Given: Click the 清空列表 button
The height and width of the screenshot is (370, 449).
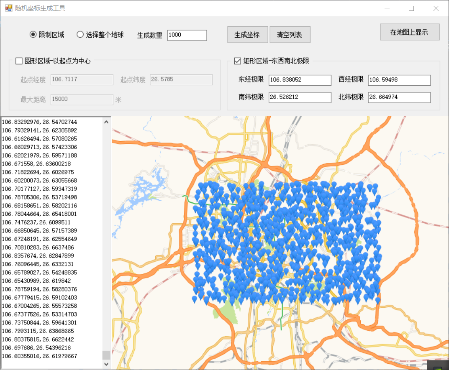Looking at the screenshot, I should [x=290, y=35].
